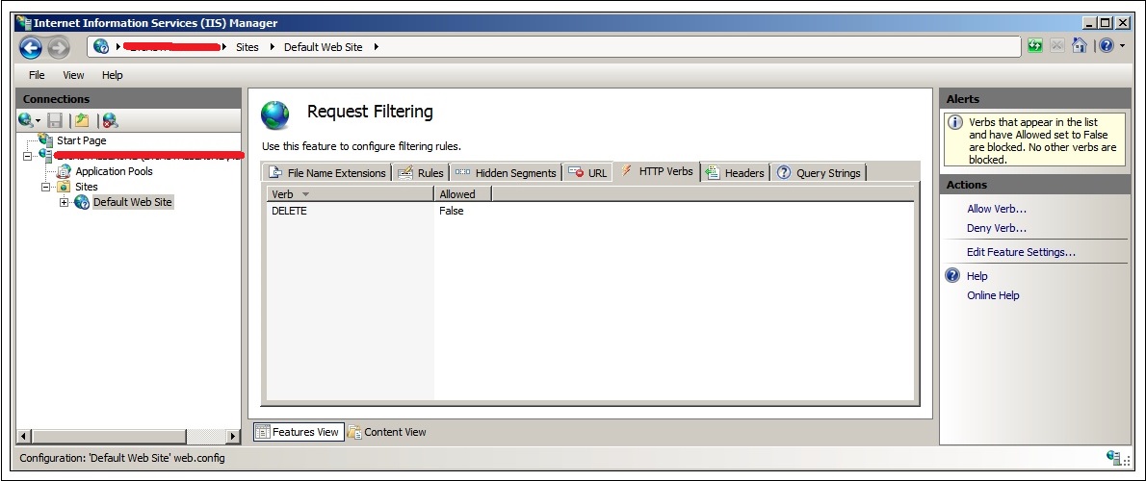Open dropdown arrow next to toolbar help icon

[1123, 47]
